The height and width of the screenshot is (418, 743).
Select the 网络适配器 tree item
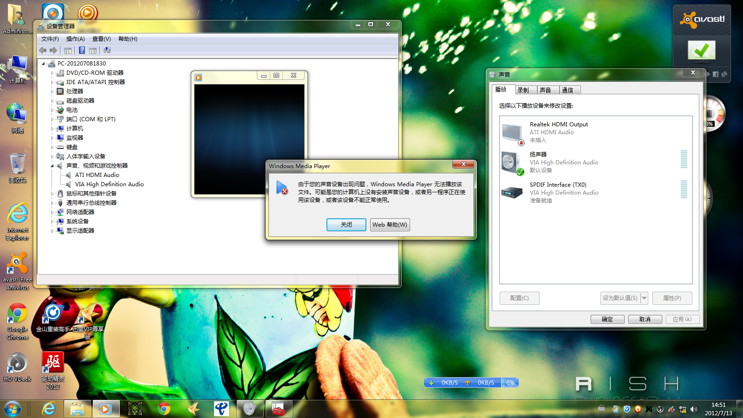click(x=80, y=212)
